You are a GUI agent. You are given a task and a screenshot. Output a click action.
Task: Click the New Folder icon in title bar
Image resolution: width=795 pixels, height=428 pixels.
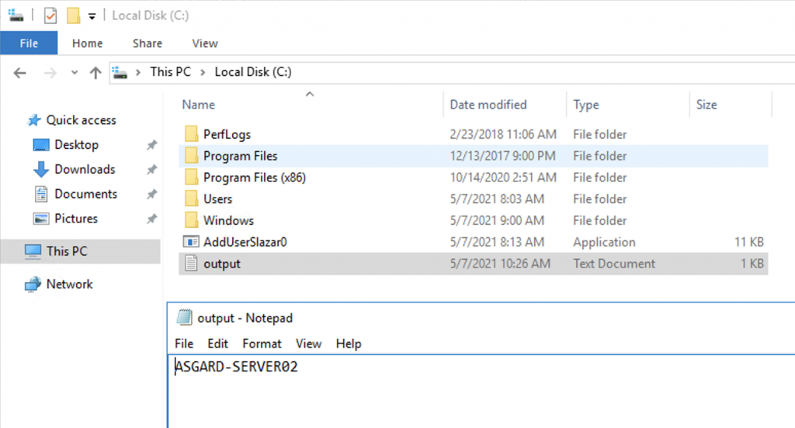(74, 16)
